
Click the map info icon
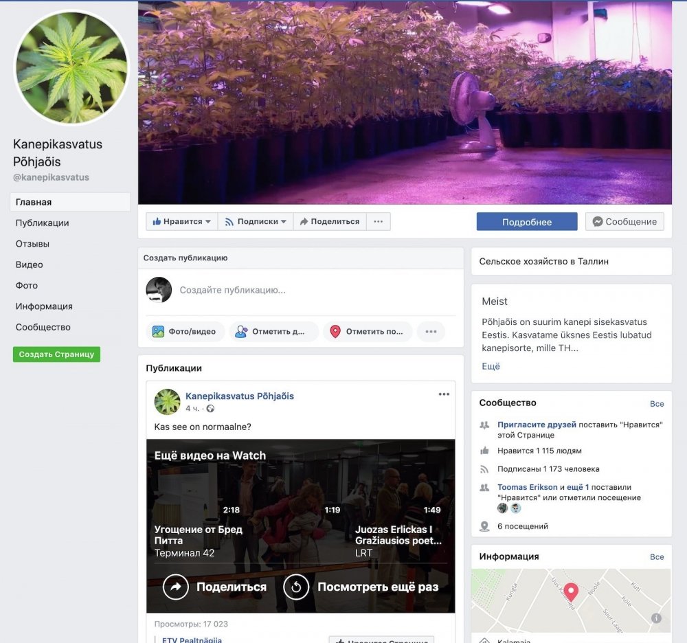656,618
